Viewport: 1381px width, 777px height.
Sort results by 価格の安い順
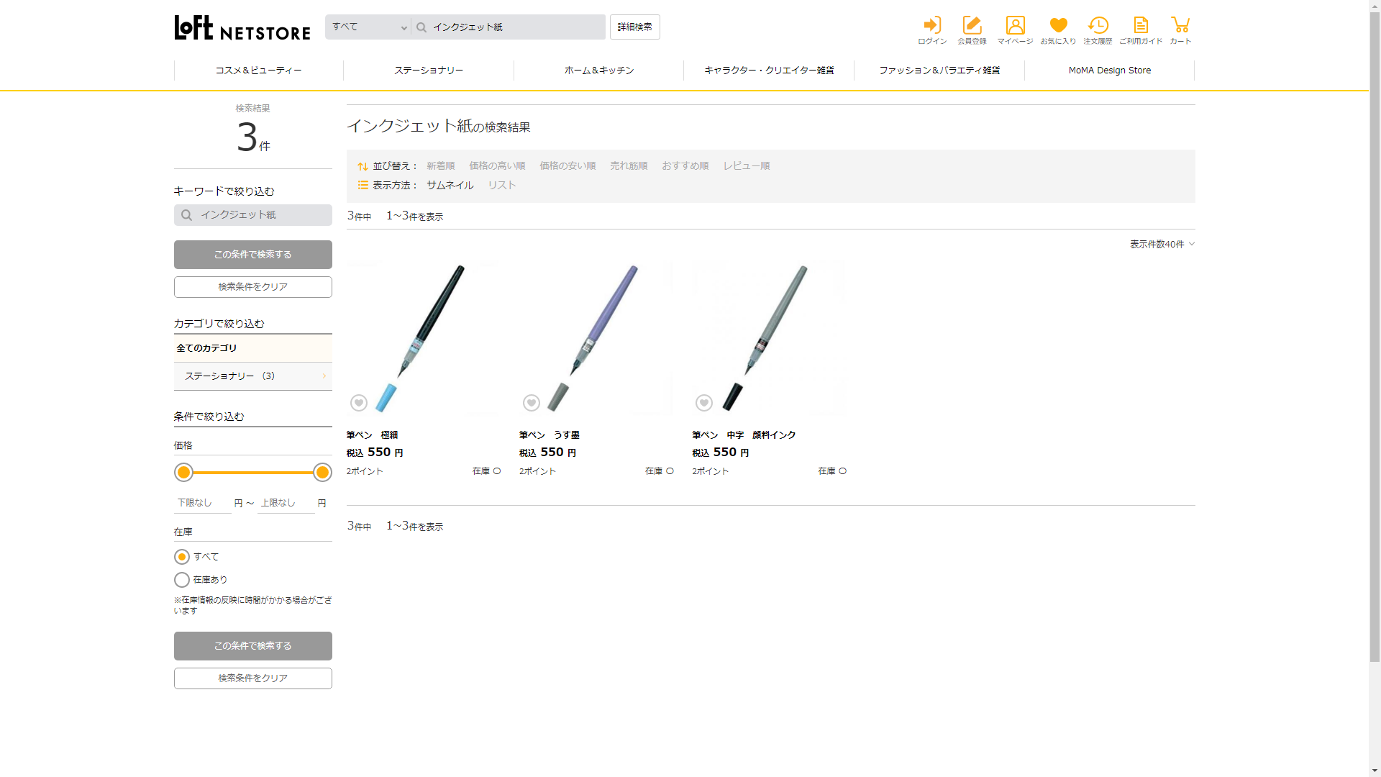click(568, 166)
